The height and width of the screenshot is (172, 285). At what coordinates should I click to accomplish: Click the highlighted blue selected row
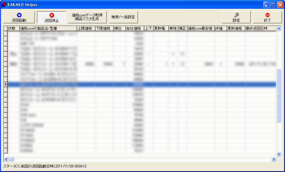tap(142, 84)
